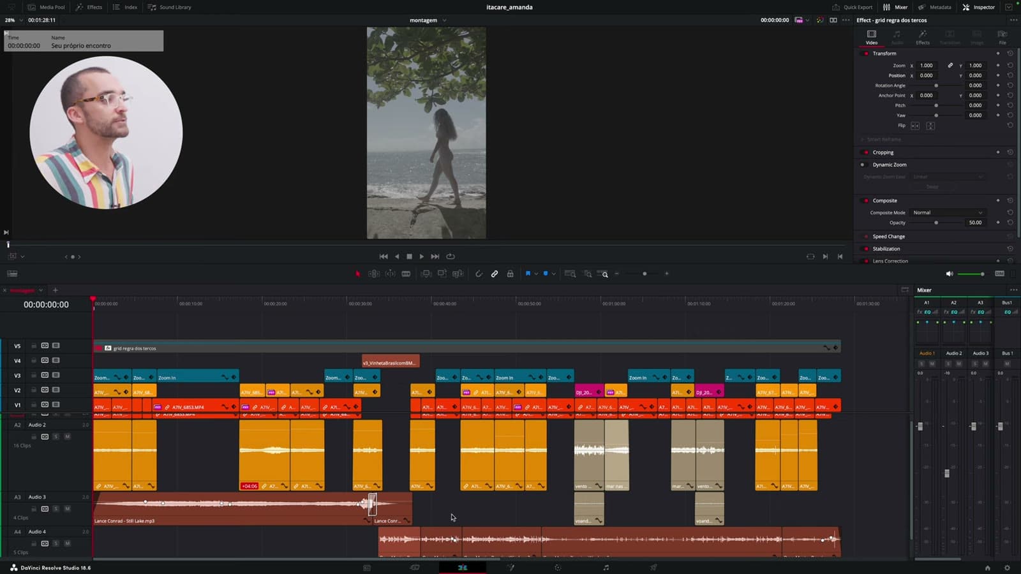Select the grid regra dos tercos clip
The image size is (1021, 574).
tap(467, 348)
